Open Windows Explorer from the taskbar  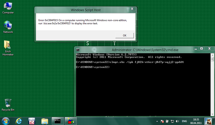(x=45, y=121)
